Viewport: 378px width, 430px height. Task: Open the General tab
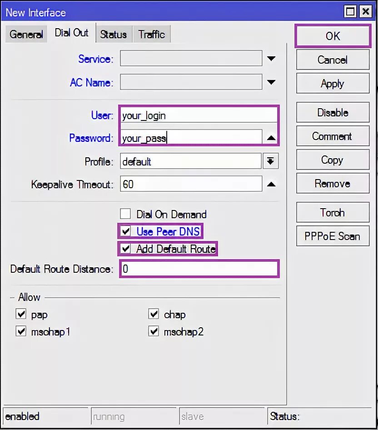pyautogui.click(x=26, y=34)
